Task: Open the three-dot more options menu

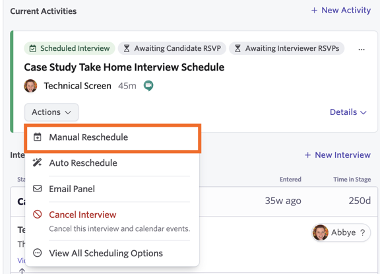Action: [362, 50]
